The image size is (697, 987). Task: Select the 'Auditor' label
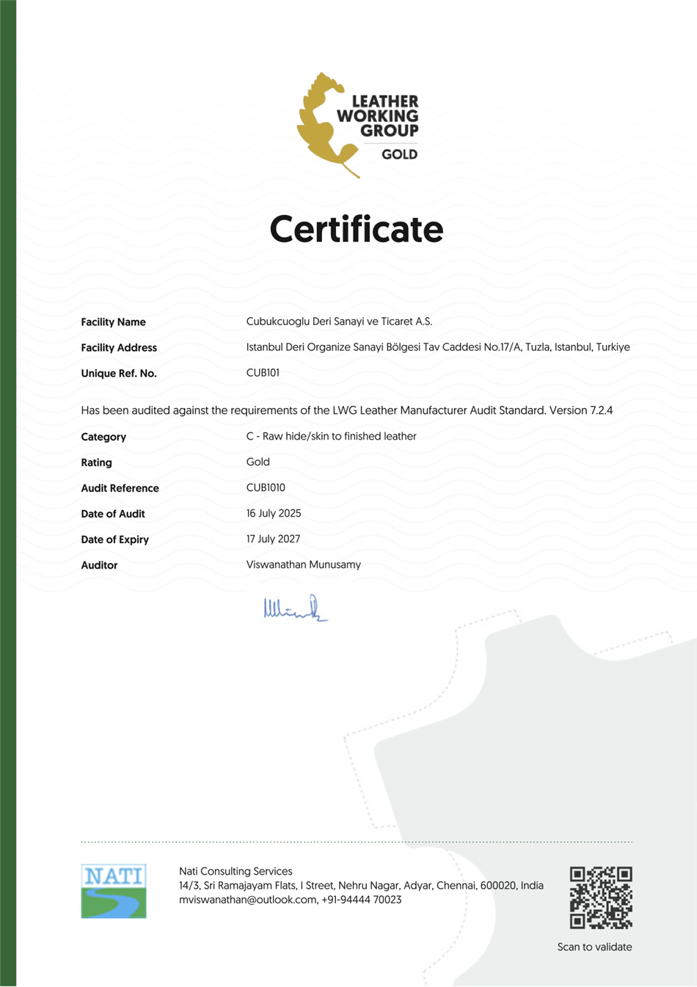click(99, 565)
